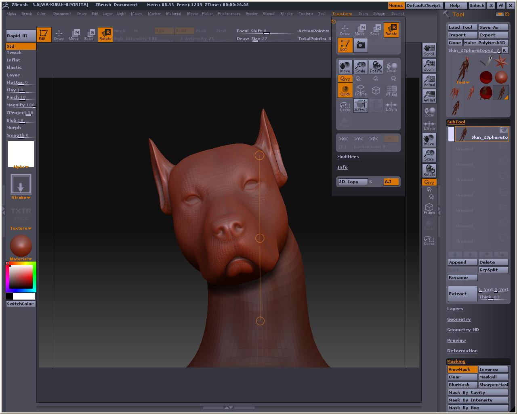Image resolution: width=517 pixels, height=414 pixels.
Task: Click the camera snapshot icon in Transform panel
Action: (361, 45)
